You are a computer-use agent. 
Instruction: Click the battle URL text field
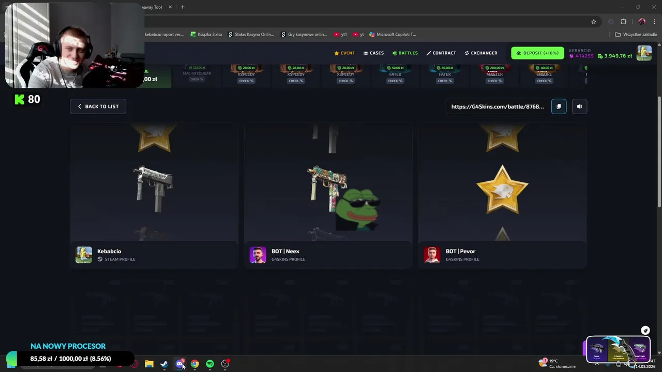(498, 106)
